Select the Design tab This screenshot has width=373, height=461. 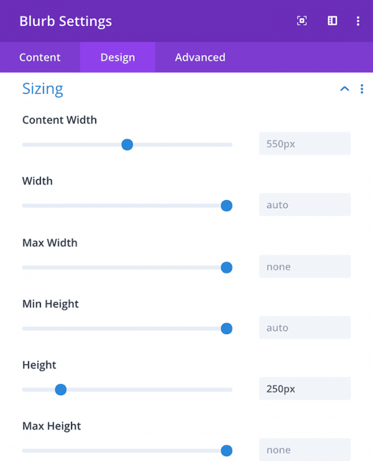point(117,57)
